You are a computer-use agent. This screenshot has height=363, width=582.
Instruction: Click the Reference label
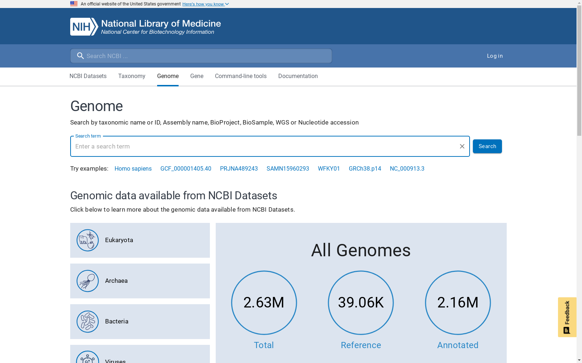[x=361, y=345]
